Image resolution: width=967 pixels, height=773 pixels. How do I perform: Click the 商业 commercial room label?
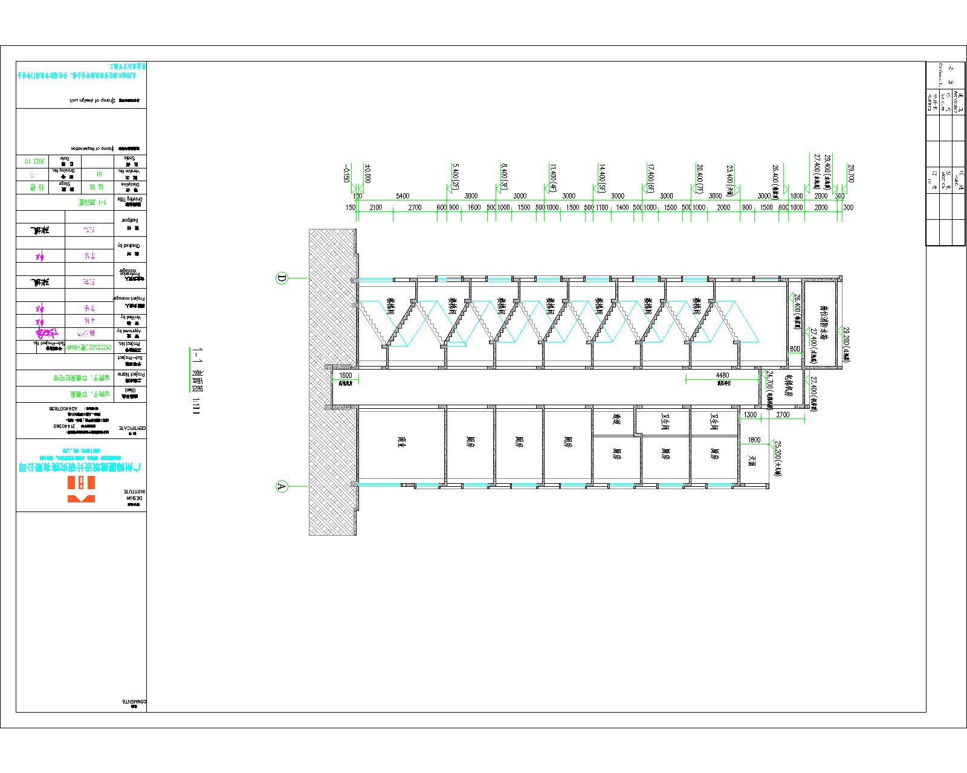(400, 443)
